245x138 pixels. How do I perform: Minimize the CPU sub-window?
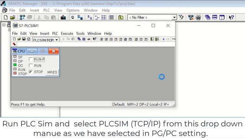click(x=32, y=51)
